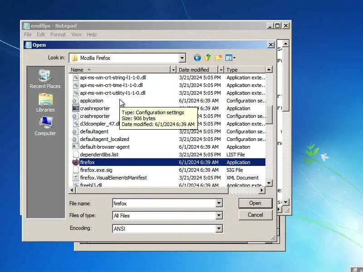The height and width of the screenshot is (272, 363).
Task: Click the SIG File type cell
Action: click(x=235, y=170)
